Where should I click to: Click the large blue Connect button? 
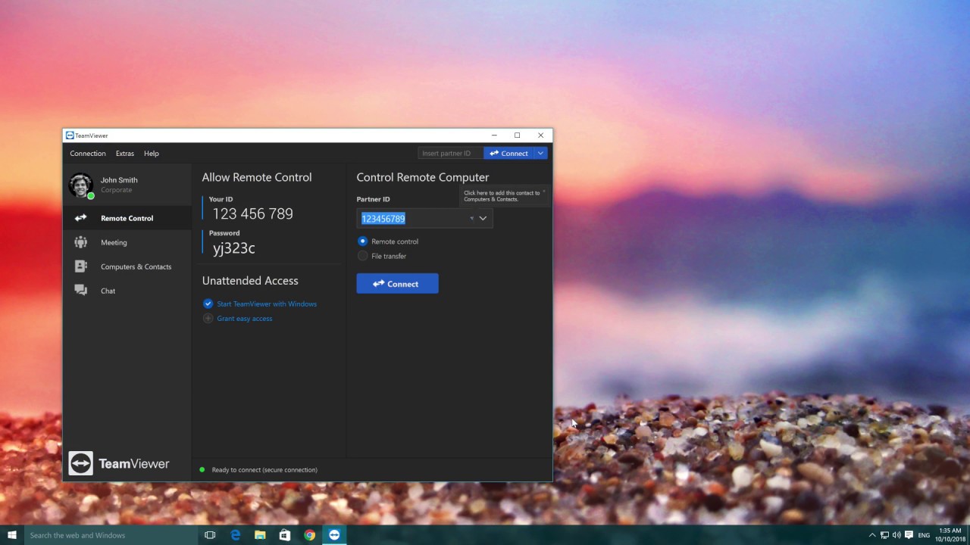[397, 284]
